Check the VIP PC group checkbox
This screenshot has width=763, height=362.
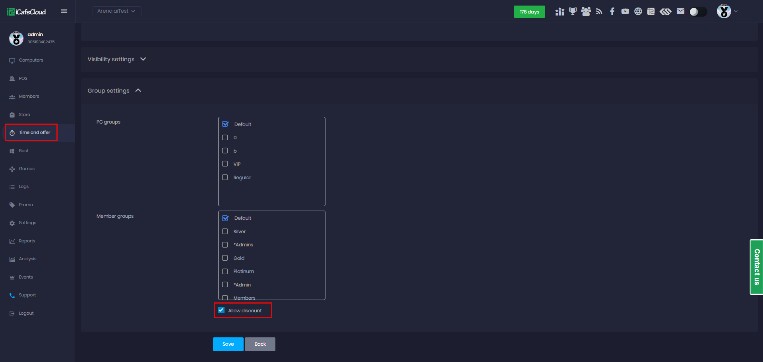[x=225, y=164]
